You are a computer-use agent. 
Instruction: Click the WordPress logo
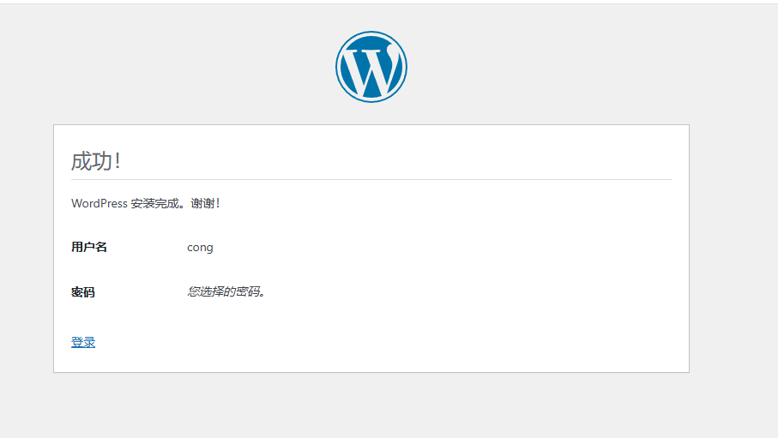(371, 67)
